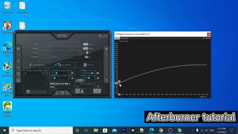
Task: Click the pencil edit icon below Temp Limit
Action: pyautogui.click(x=84, y=80)
